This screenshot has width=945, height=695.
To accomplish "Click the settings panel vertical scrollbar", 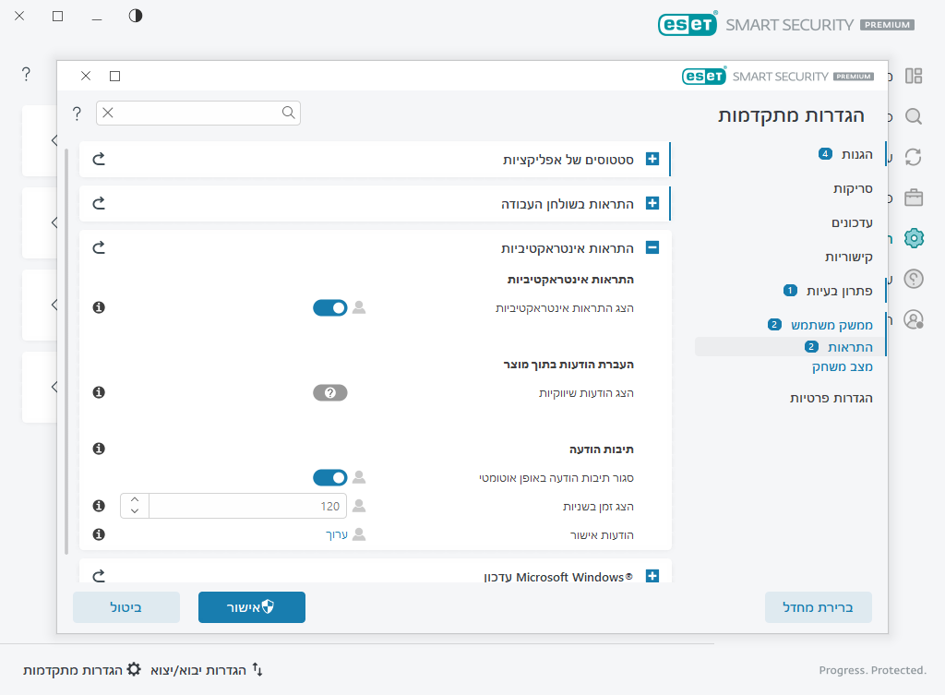I will coord(66,351).
